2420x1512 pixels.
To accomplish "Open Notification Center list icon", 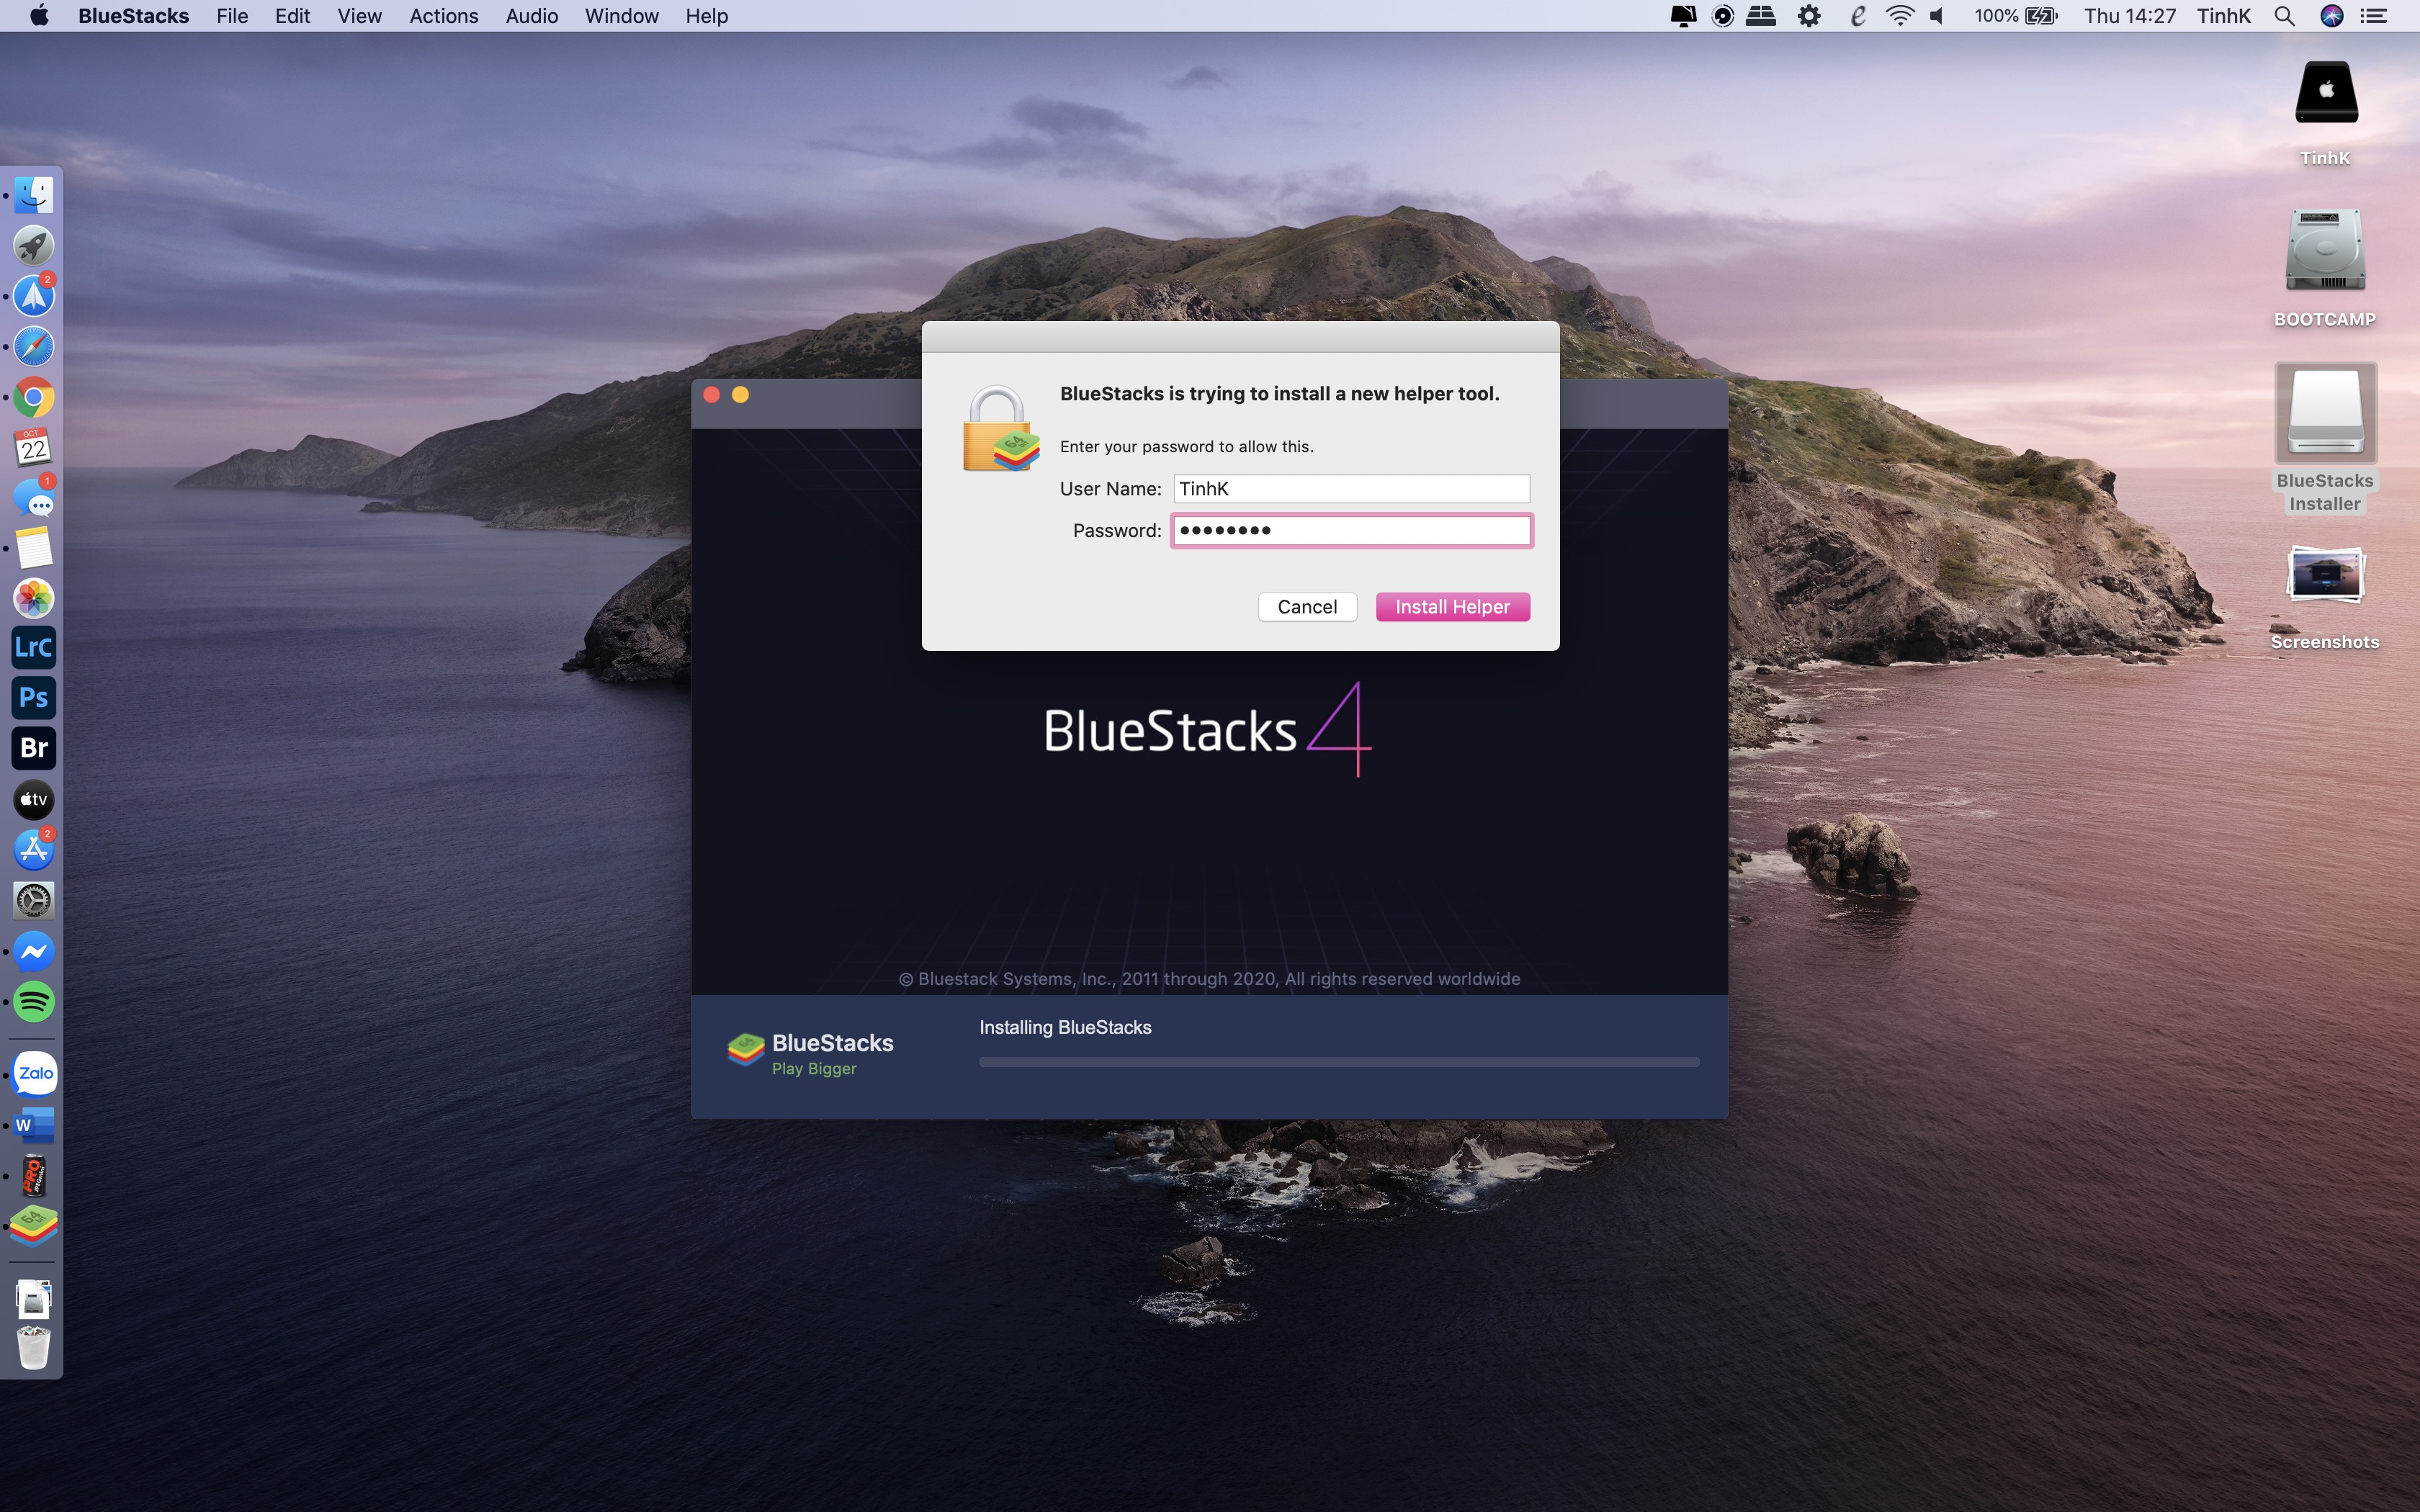I will (x=2374, y=16).
